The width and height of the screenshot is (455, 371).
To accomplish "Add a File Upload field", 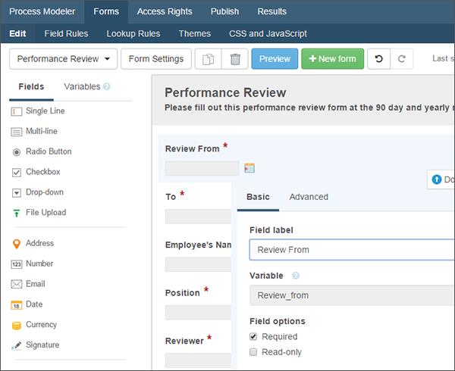I will (45, 213).
